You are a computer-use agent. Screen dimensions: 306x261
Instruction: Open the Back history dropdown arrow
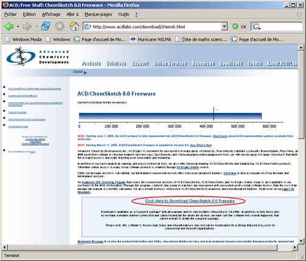(18, 27)
